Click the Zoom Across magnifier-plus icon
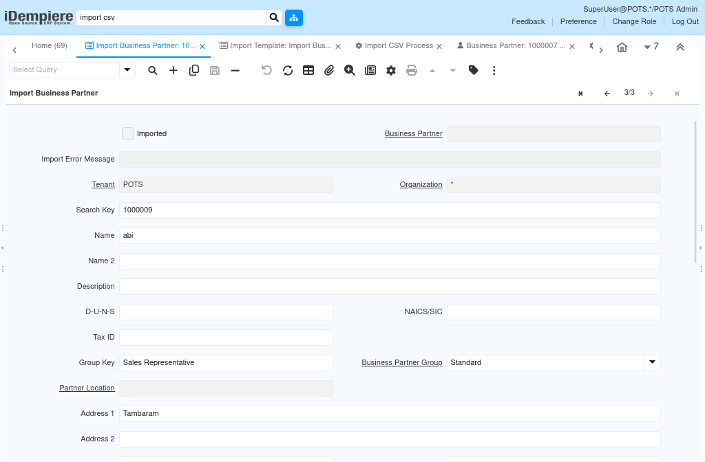The height and width of the screenshot is (462, 705). point(350,71)
